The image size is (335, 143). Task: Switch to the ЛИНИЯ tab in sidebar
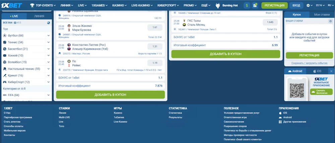(39, 16)
